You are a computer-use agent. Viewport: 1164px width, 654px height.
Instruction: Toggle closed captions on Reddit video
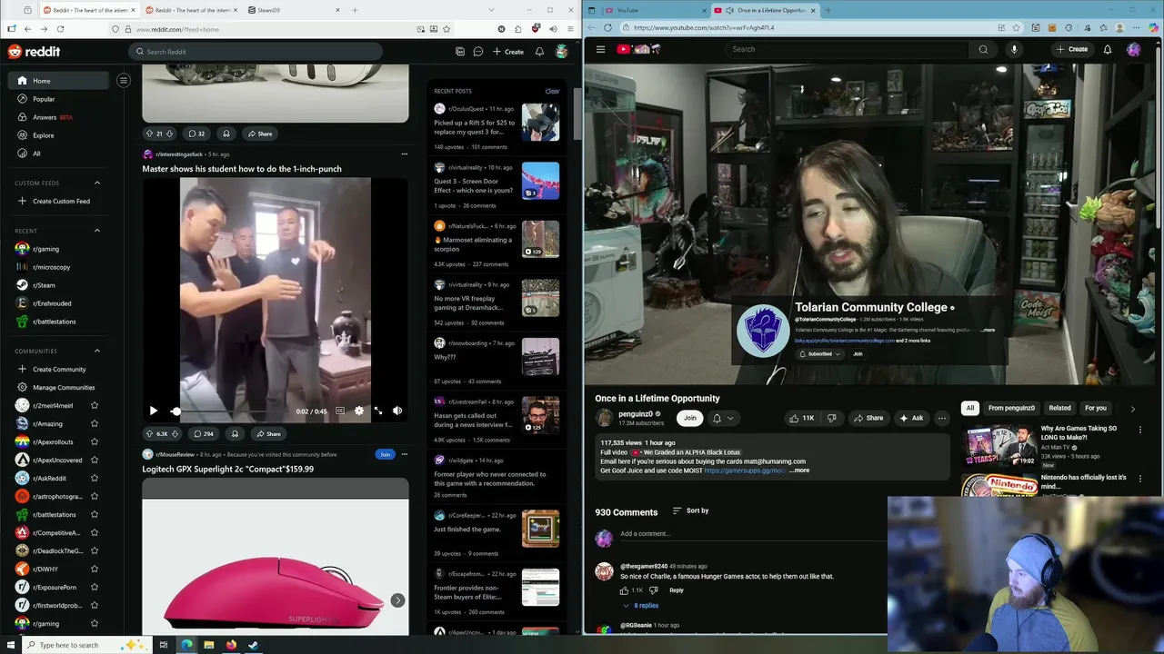pyautogui.click(x=340, y=411)
